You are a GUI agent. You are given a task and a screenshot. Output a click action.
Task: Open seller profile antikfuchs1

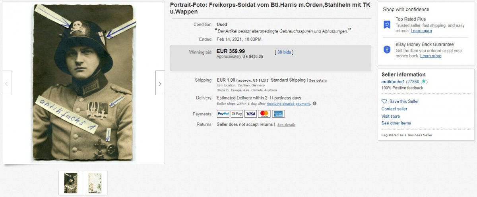tap(393, 82)
